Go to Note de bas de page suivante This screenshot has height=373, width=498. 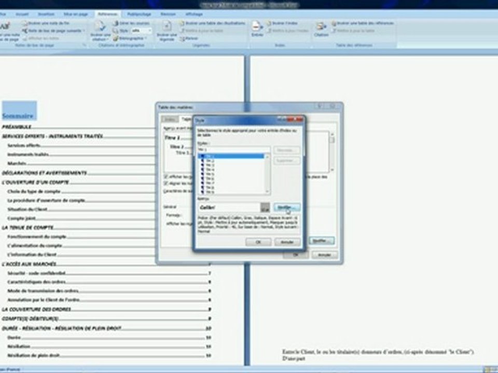(x=53, y=31)
